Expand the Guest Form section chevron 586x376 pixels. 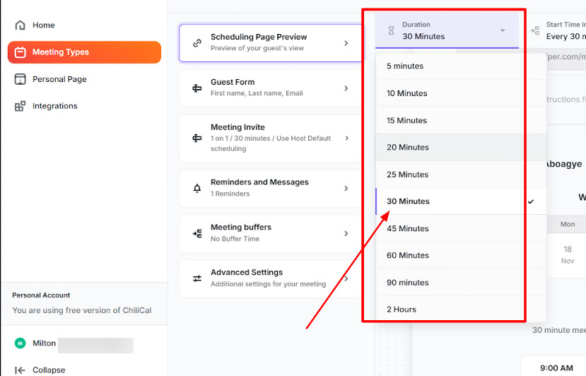[x=346, y=88]
